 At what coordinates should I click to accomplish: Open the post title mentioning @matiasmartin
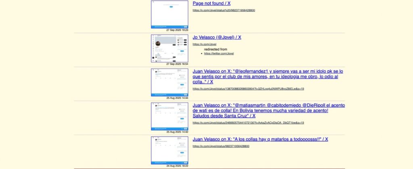(x=268, y=110)
